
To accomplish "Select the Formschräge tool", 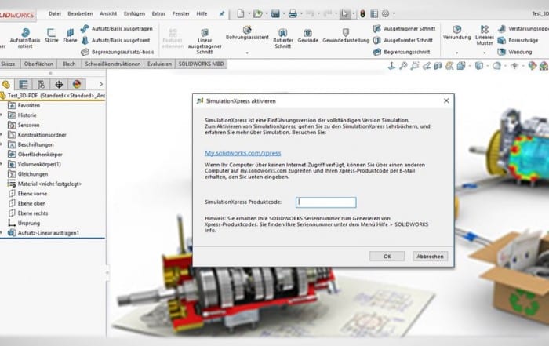I will [x=518, y=40].
